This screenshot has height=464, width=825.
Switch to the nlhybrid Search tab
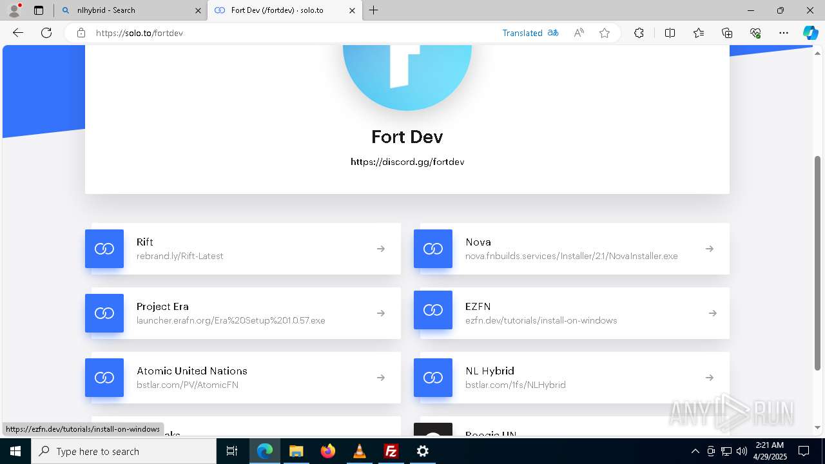(130, 10)
